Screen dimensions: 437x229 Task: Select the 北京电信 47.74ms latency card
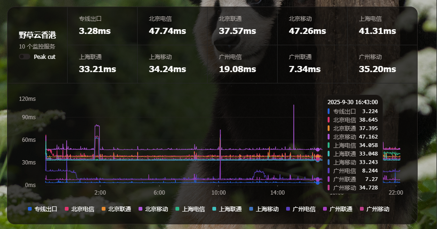pyautogui.click(x=172, y=26)
